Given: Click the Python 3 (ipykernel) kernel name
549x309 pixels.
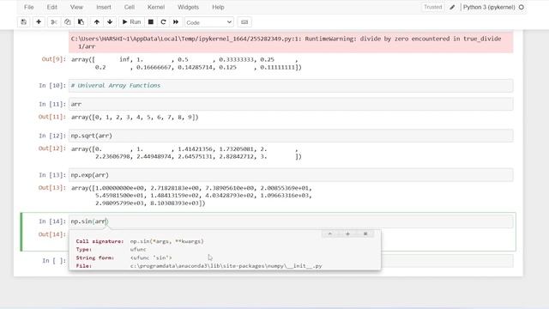Looking at the screenshot, I should (x=489, y=7).
